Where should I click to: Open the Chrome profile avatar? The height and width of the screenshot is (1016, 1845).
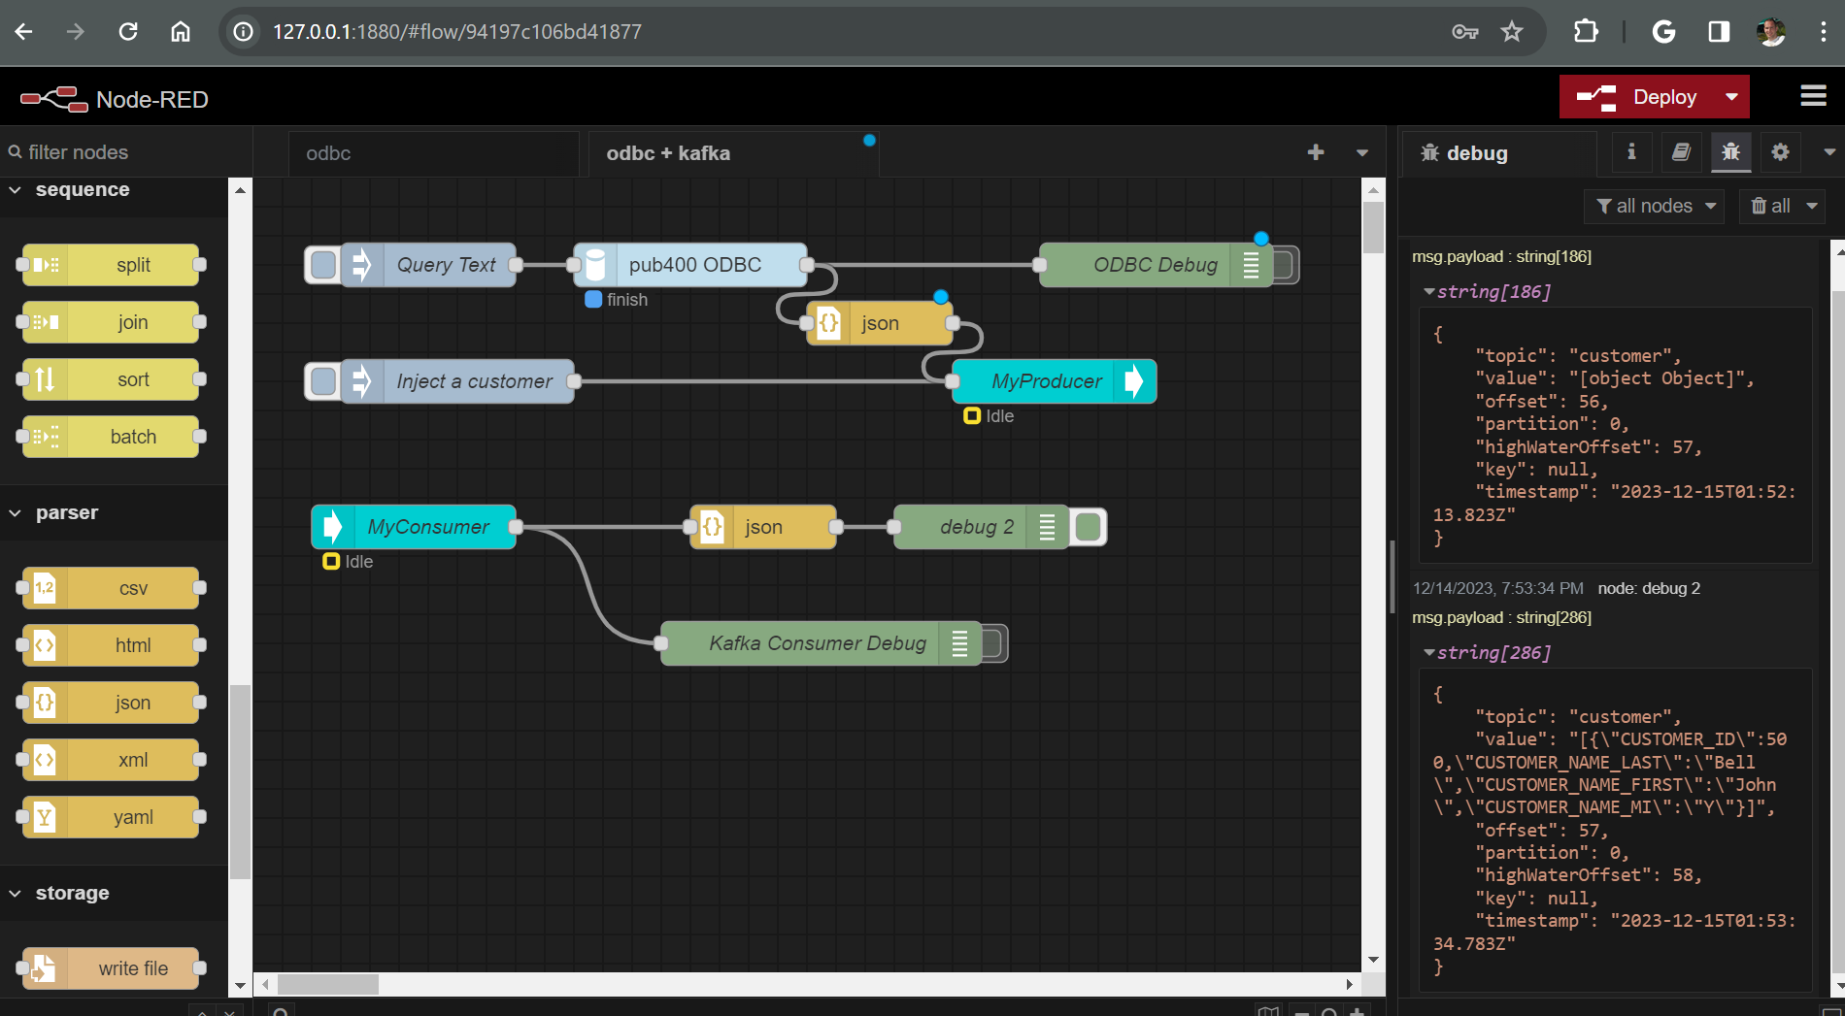coord(1771,32)
